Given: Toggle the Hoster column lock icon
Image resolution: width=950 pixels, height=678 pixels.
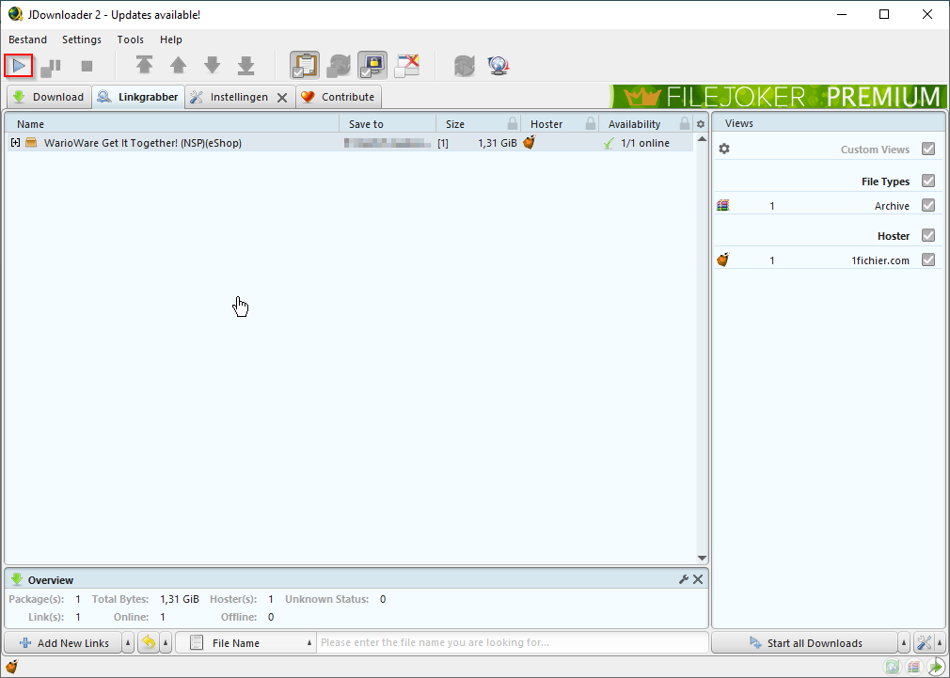Looking at the screenshot, I should point(591,123).
